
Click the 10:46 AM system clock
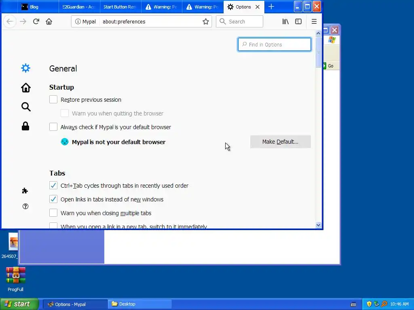click(x=399, y=304)
